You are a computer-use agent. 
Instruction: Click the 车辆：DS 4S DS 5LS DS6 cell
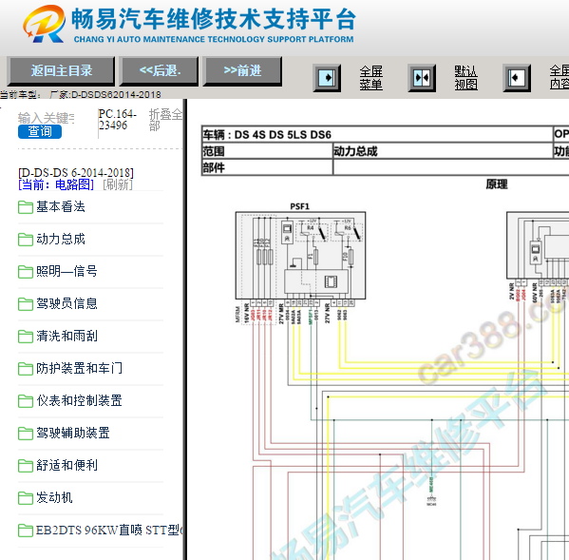coord(377,134)
